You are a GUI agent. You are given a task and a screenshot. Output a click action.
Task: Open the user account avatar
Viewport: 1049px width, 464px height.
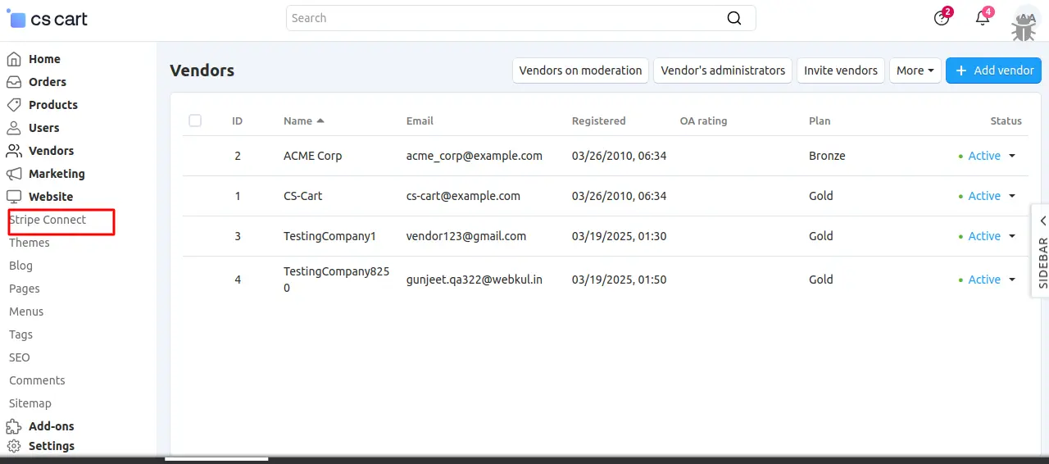[1025, 20]
